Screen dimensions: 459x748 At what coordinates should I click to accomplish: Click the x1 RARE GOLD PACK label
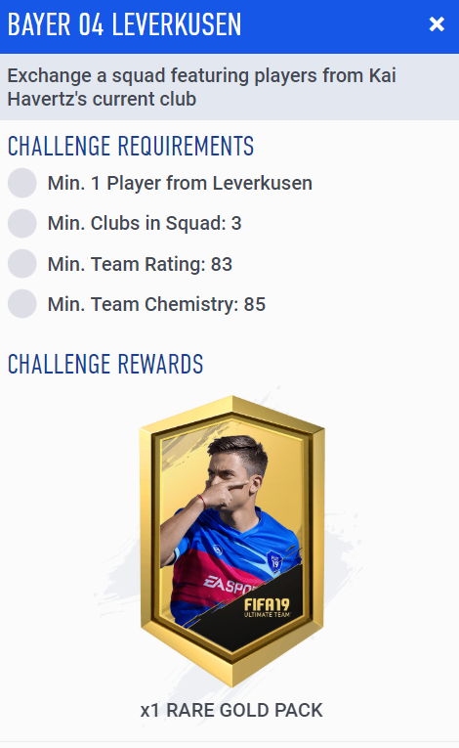(231, 710)
